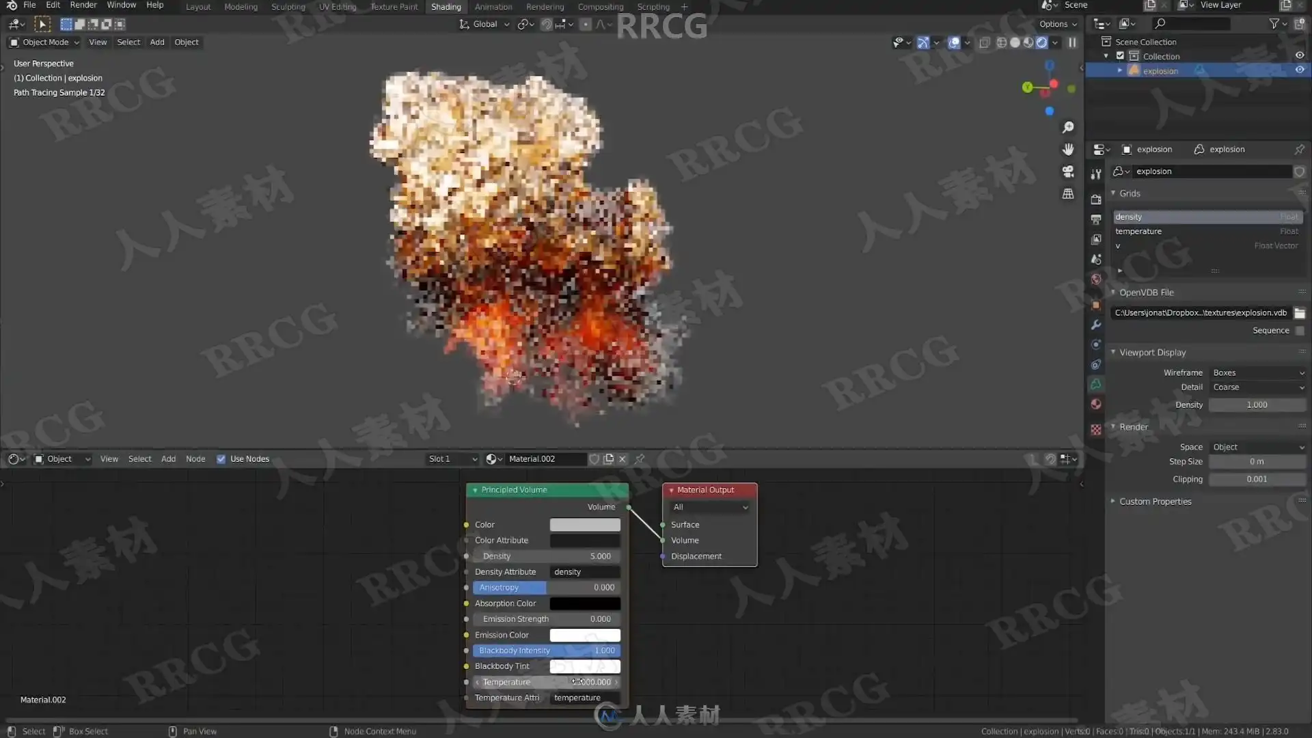Pause viewport rendering with the pause icon
Viewport: 1312px width, 738px height.
pos(1072,42)
